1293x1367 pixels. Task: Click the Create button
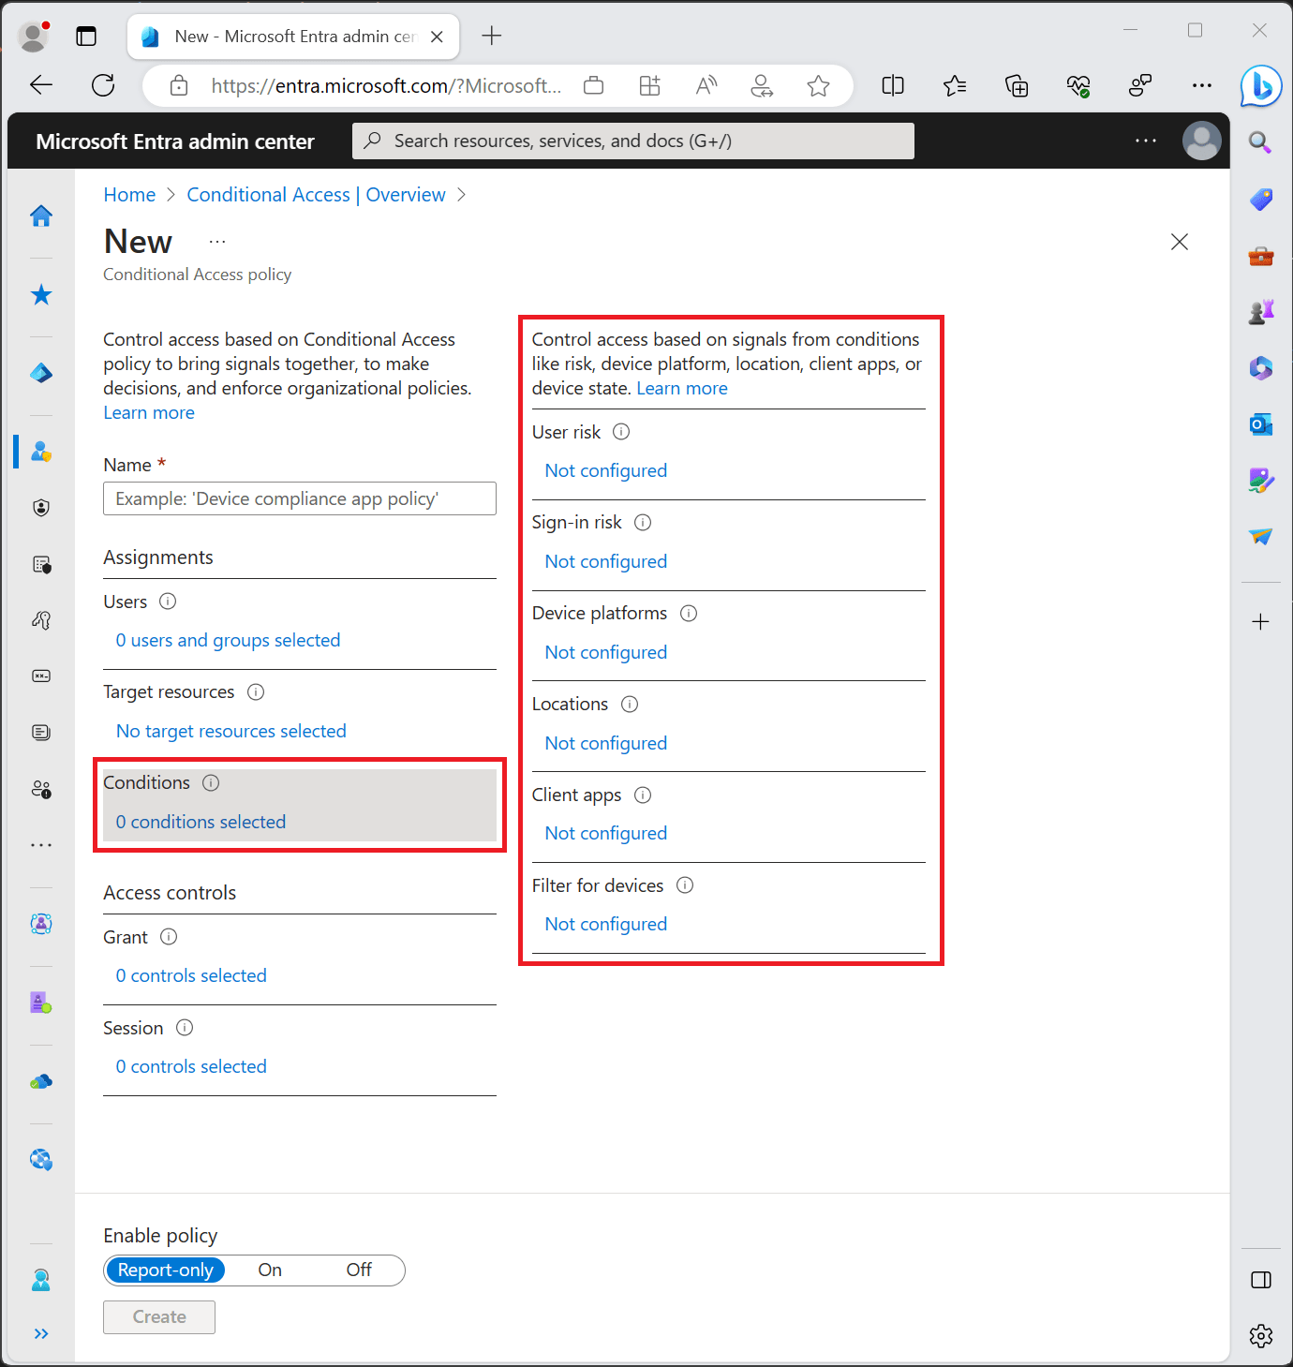pyautogui.click(x=158, y=1316)
